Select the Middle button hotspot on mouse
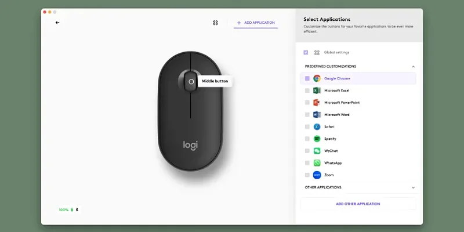Viewport: 464px width, 232px height. 191,82
